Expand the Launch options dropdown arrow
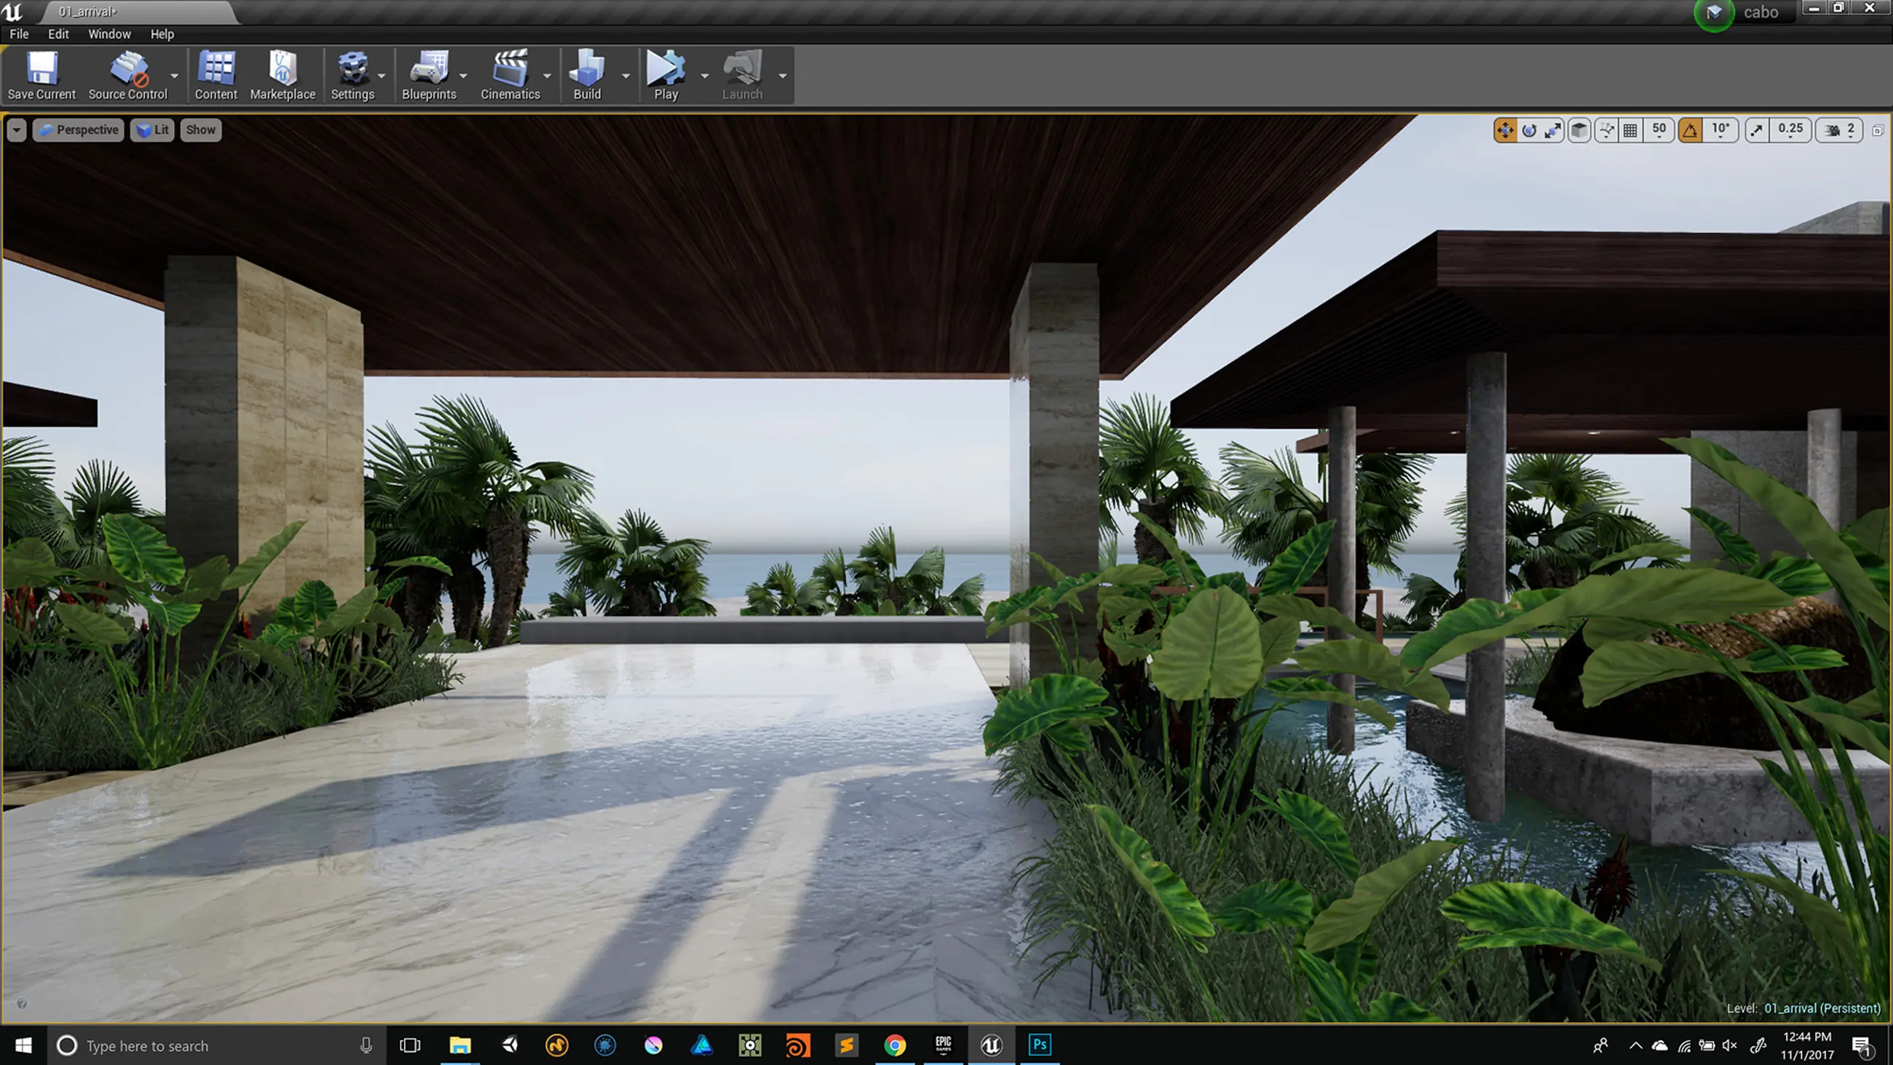The height and width of the screenshot is (1065, 1893). [783, 76]
